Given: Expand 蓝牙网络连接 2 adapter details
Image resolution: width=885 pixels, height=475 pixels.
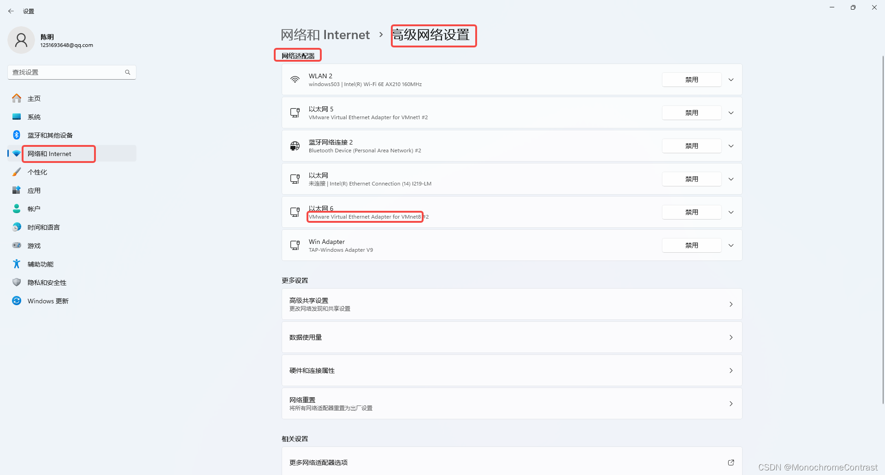Looking at the screenshot, I should click(x=731, y=146).
